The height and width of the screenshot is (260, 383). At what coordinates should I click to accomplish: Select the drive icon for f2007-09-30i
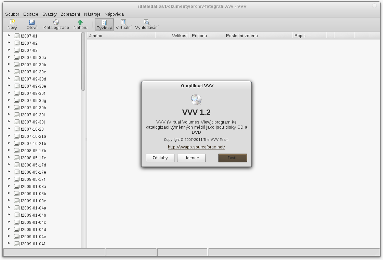point(17,115)
